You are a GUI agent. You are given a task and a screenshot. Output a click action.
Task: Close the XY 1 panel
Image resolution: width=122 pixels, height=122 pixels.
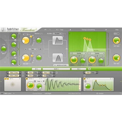click(20, 79)
